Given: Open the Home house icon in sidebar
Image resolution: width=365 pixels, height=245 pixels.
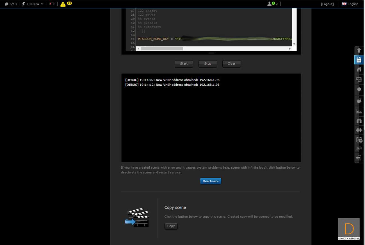Looking at the screenshot, I should [359, 69].
